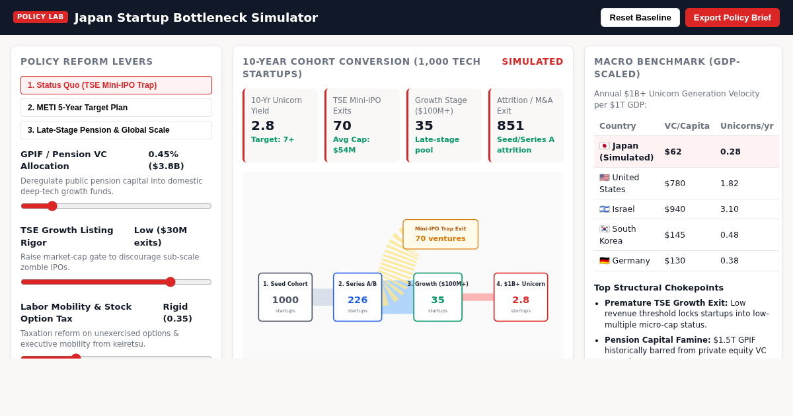Click the Seed/Series A attrition text
Viewport: 793px width, 416px height.
(526, 145)
